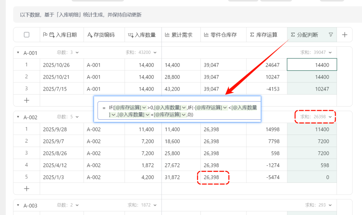362x215 pixels.
Task: Select 累计需求 cell 18,600
Action: coord(181,141)
